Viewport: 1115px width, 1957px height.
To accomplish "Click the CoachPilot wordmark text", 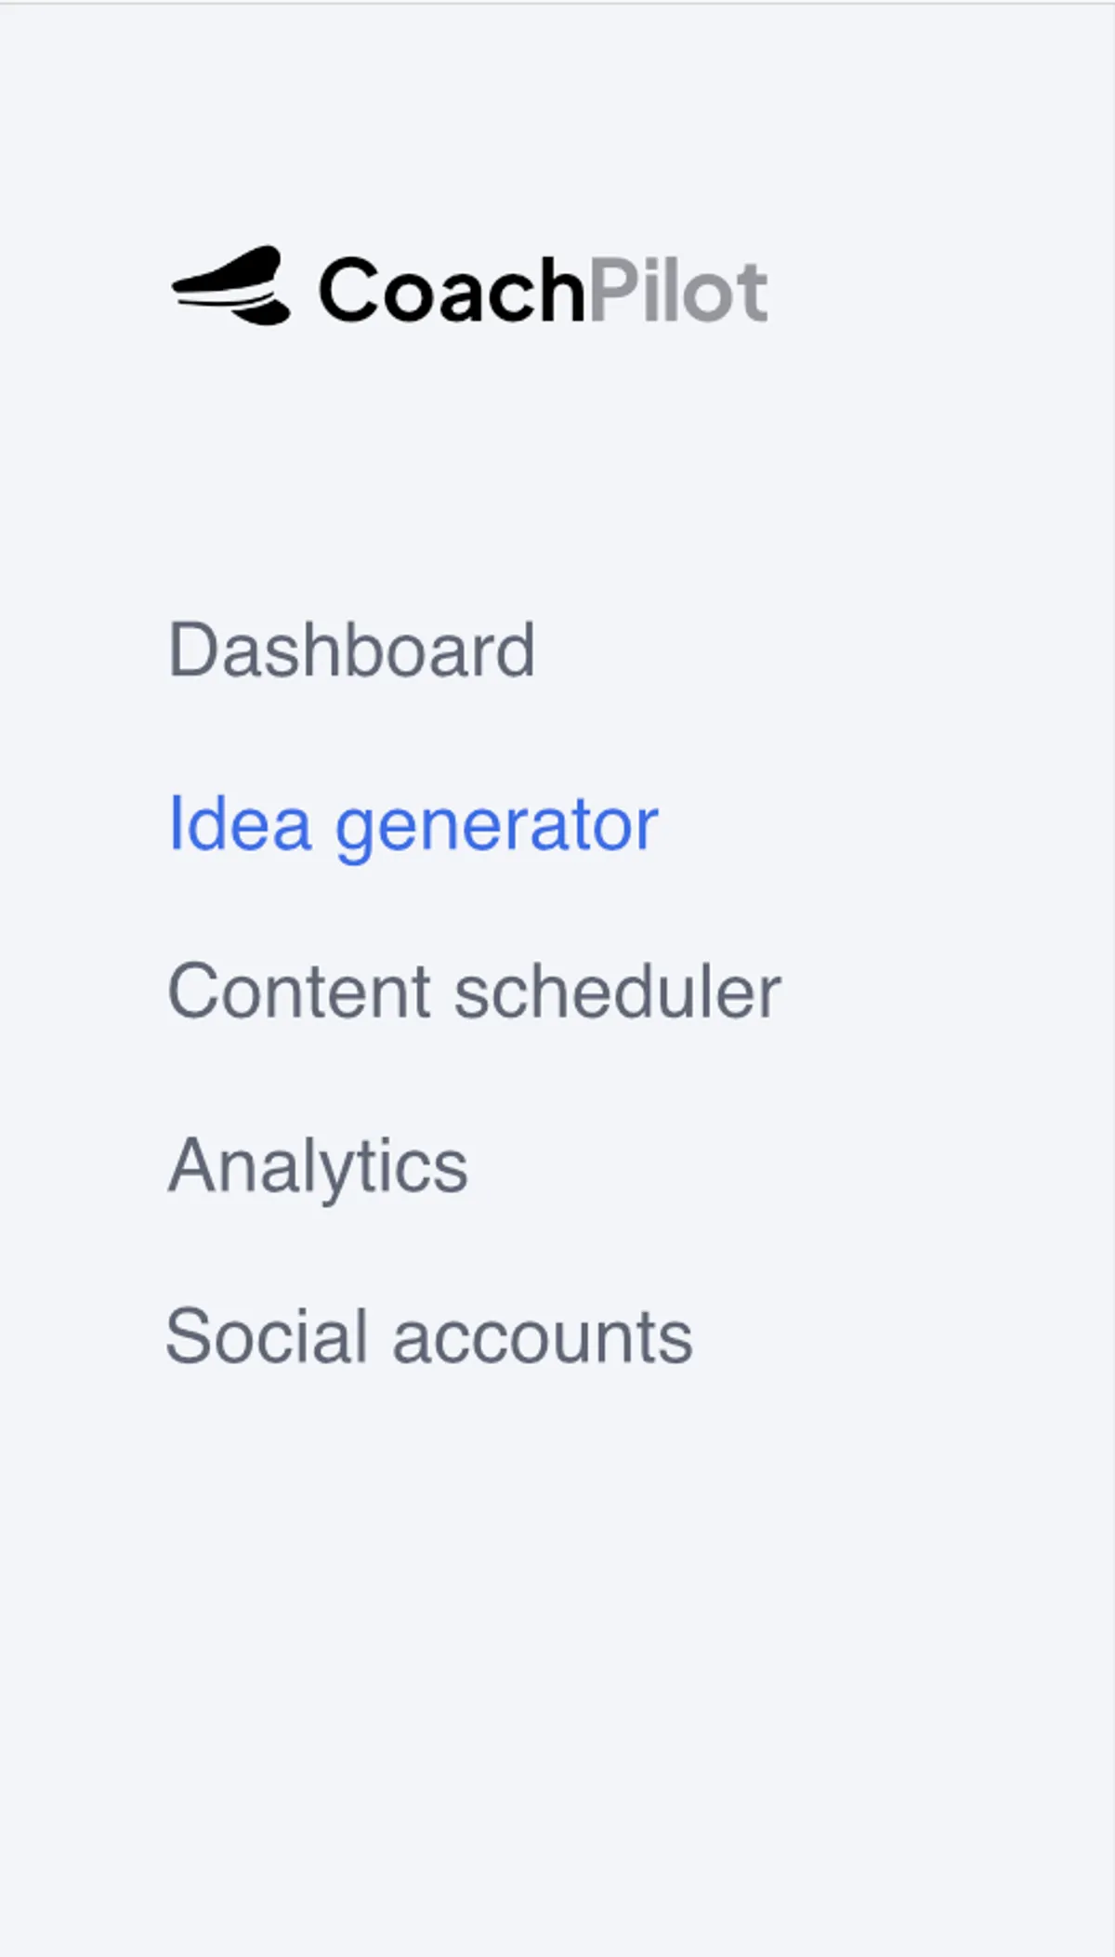I will tap(543, 290).
